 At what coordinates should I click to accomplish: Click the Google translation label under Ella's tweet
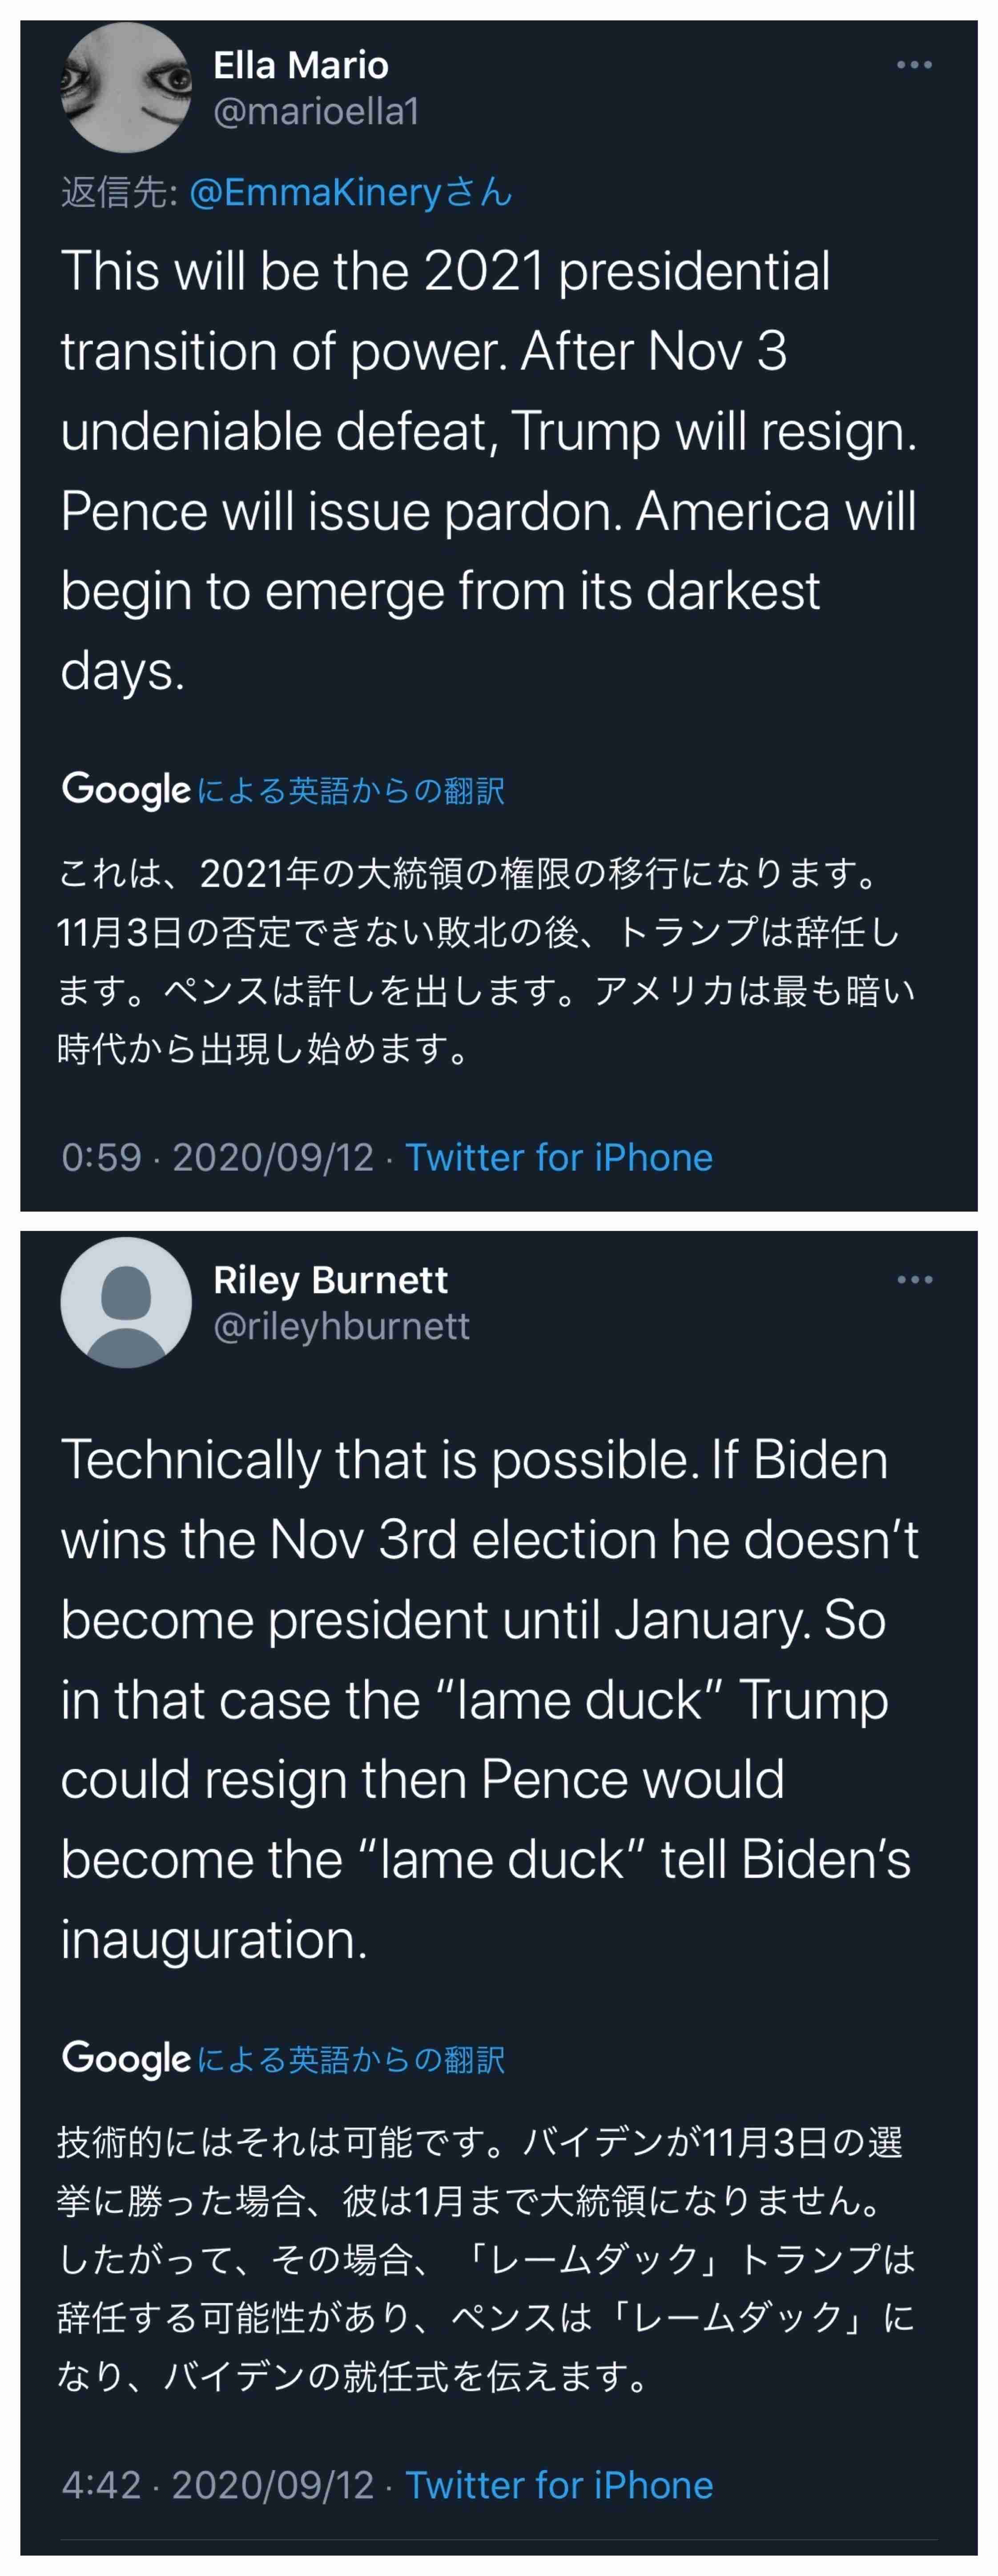[350, 791]
